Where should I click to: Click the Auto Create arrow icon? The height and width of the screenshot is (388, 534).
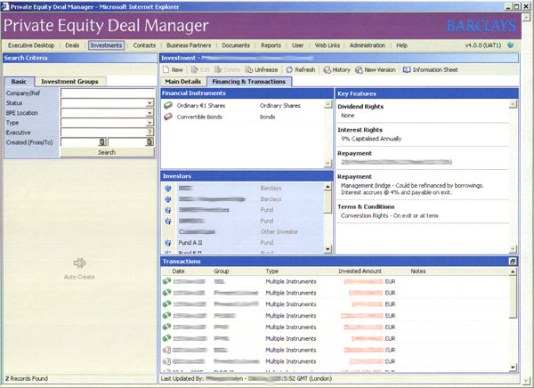(x=80, y=263)
